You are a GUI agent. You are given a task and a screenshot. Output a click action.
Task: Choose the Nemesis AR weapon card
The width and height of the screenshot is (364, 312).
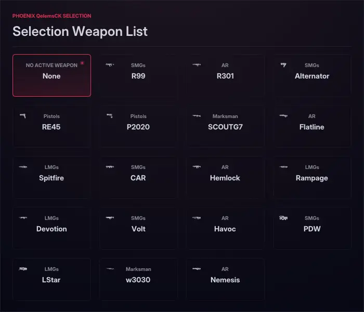[225, 279]
